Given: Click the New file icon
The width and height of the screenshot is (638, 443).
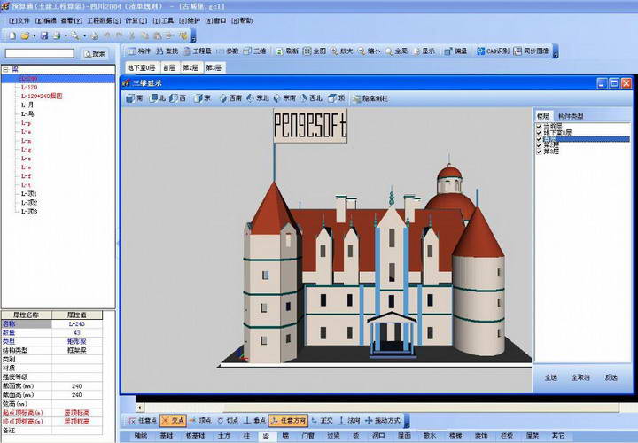Looking at the screenshot, I should pos(12,36).
